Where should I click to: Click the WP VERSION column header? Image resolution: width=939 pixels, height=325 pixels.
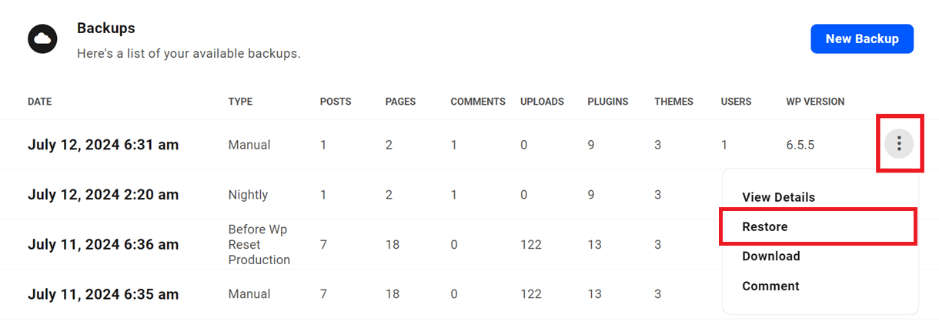pos(815,102)
